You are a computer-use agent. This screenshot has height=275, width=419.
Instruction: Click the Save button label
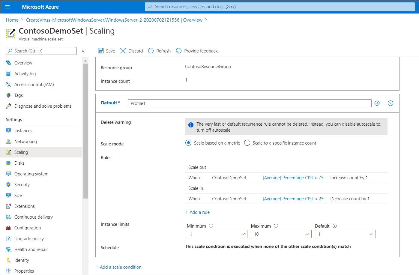coord(111,51)
